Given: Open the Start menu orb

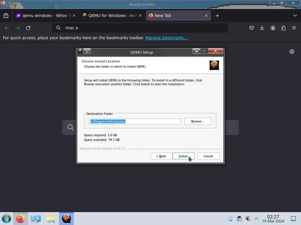Looking at the screenshot, I should point(6,219).
